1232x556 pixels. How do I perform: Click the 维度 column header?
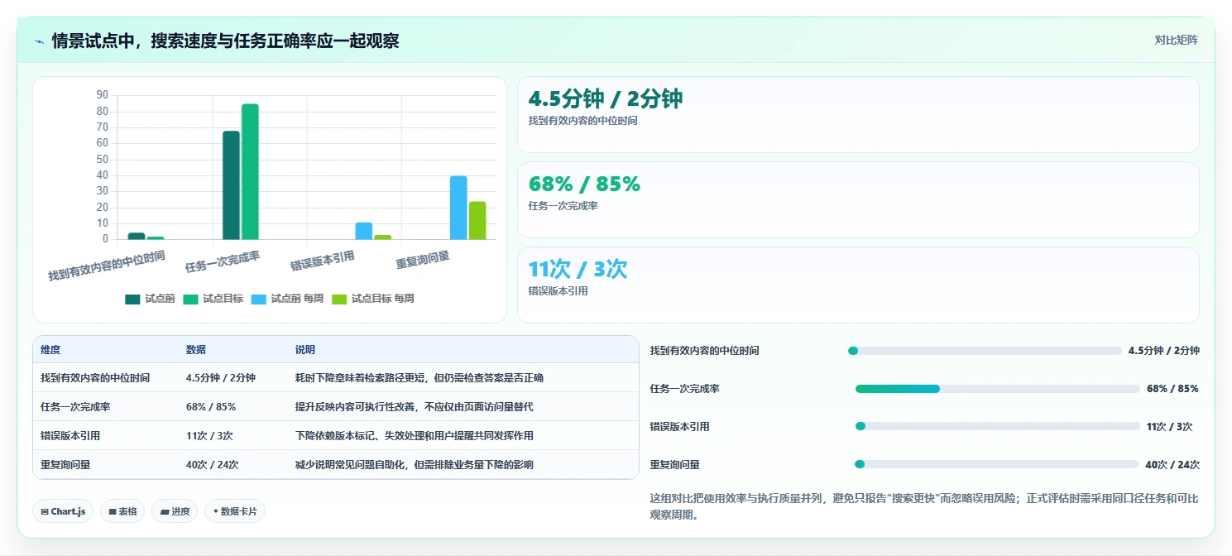50,350
